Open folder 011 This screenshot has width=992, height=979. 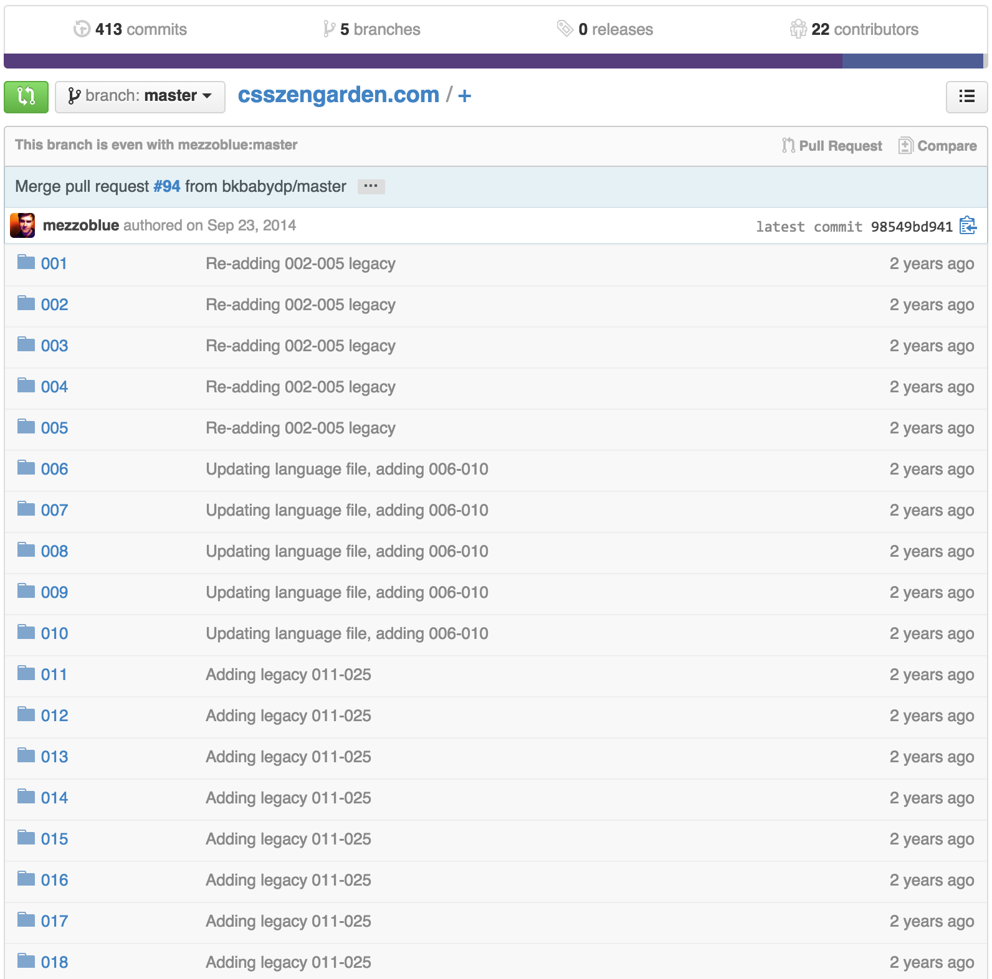tap(54, 674)
